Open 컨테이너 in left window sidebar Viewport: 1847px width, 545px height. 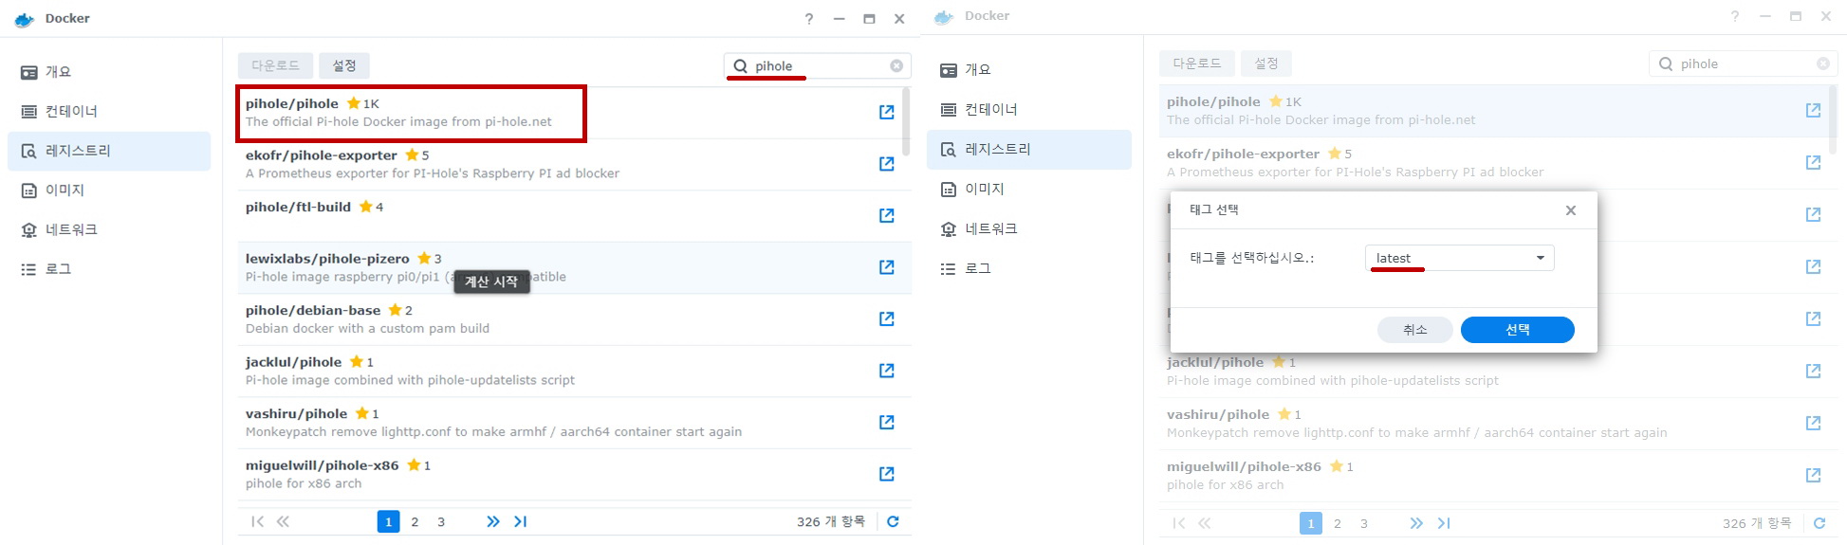(109, 111)
